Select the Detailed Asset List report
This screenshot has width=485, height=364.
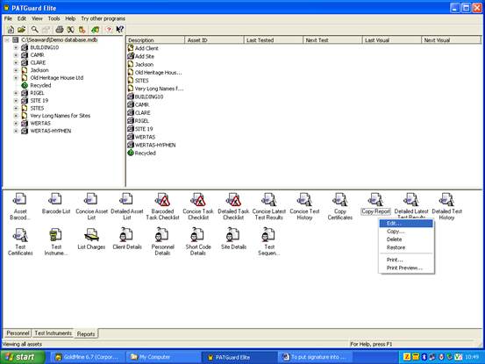click(x=127, y=206)
